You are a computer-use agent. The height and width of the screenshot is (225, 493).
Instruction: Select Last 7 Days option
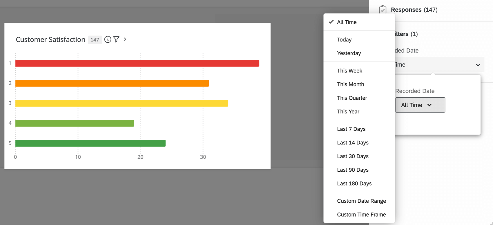(x=351, y=129)
